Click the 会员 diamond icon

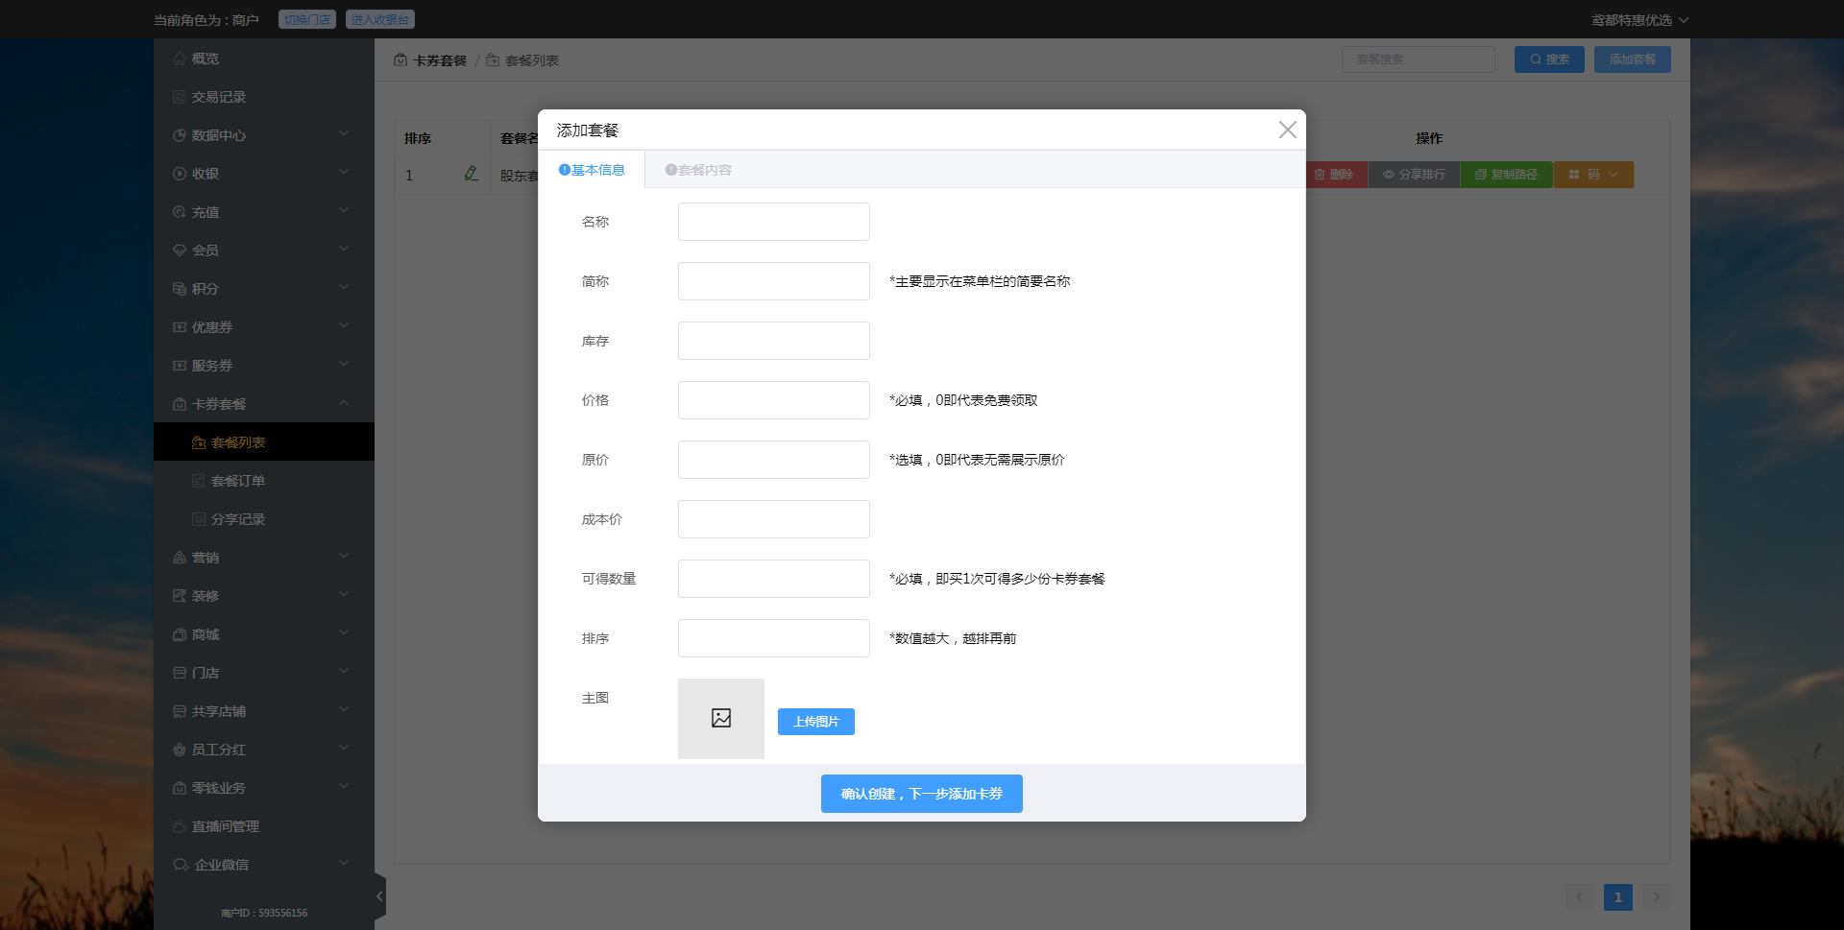pos(180,250)
